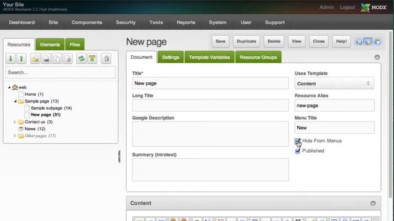The image size is (394, 221).
Task: Click the new folder document icon in tree toolbar
Action: pos(35,59)
